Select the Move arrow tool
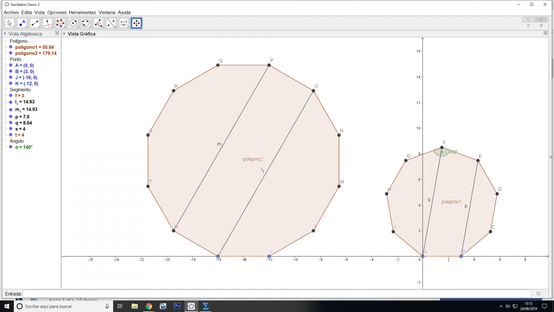Image resolution: width=554 pixels, height=312 pixels. pos(10,23)
